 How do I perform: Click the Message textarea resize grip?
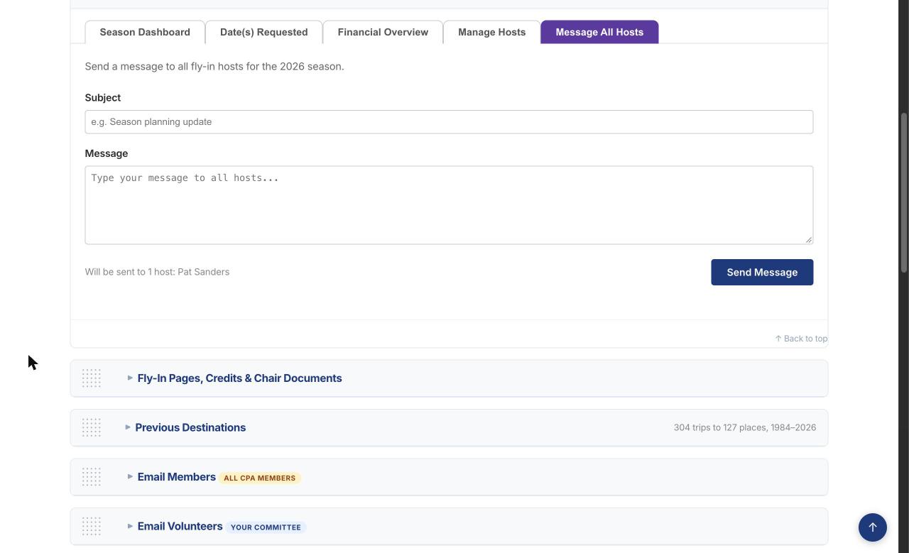coord(808,239)
